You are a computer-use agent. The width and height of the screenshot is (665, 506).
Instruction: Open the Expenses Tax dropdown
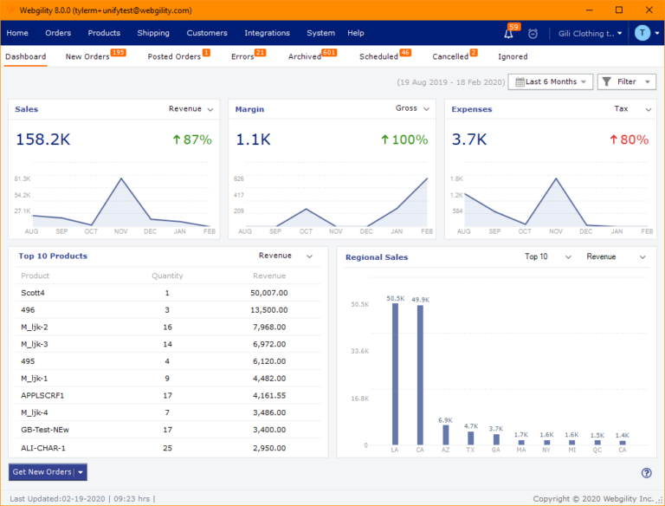632,109
